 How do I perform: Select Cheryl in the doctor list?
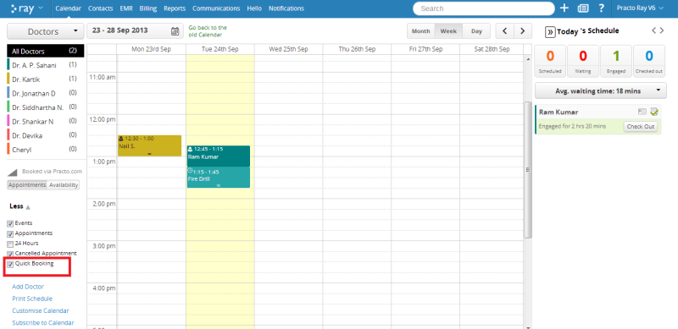point(46,150)
